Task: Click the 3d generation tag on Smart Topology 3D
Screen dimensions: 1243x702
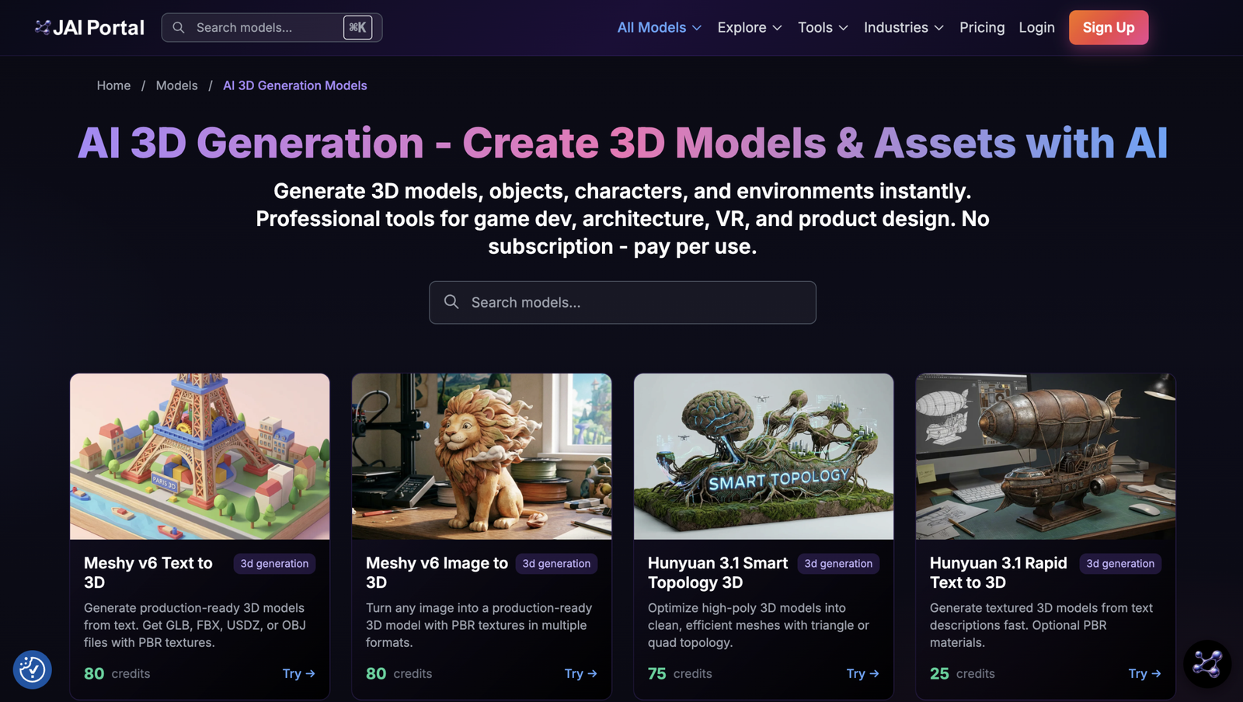Action: [838, 564]
